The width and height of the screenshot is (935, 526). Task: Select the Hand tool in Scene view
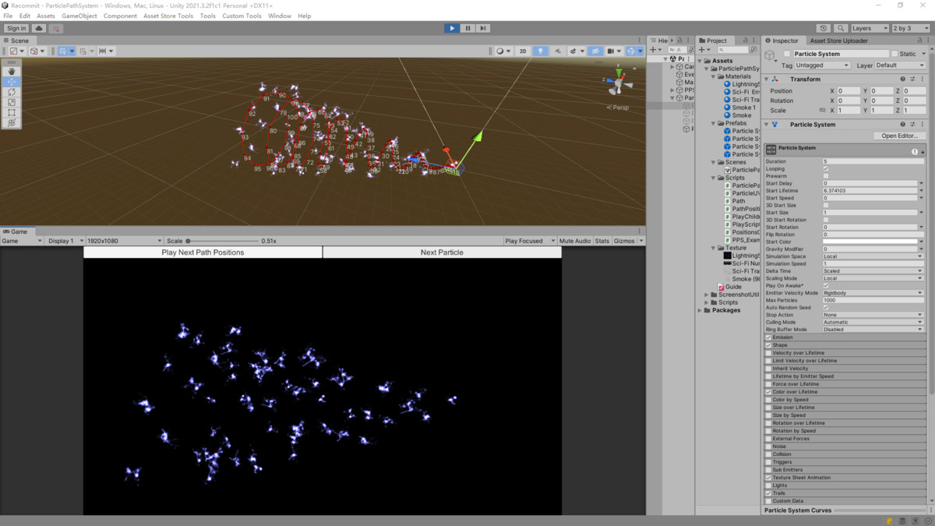pyautogui.click(x=12, y=72)
